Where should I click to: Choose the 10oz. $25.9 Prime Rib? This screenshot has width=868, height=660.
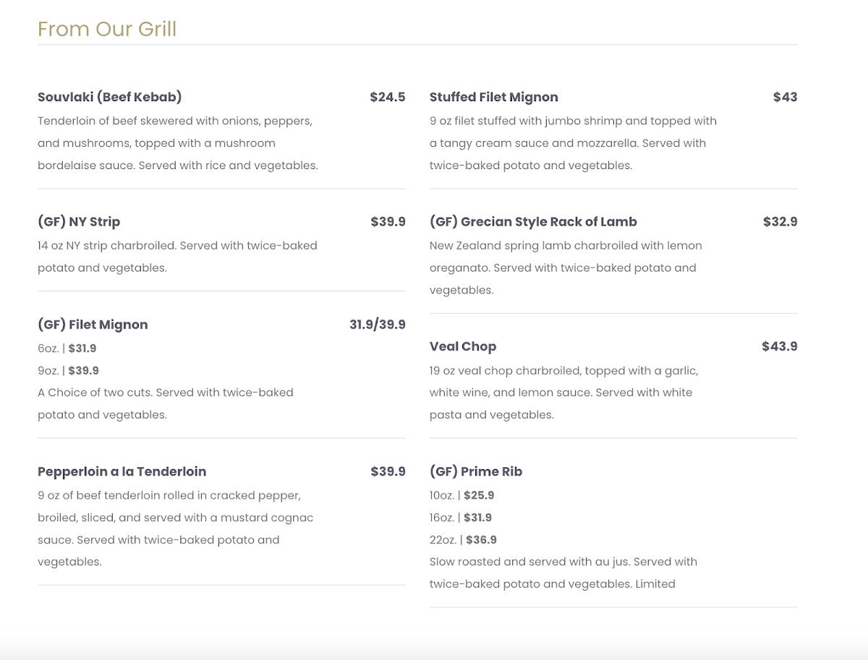(x=461, y=495)
